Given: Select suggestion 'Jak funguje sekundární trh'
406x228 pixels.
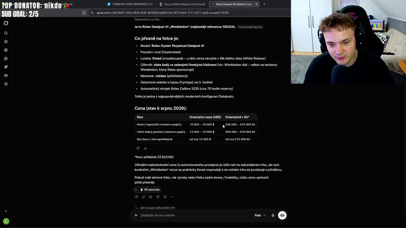Looking at the screenshot, I should (157, 208).
